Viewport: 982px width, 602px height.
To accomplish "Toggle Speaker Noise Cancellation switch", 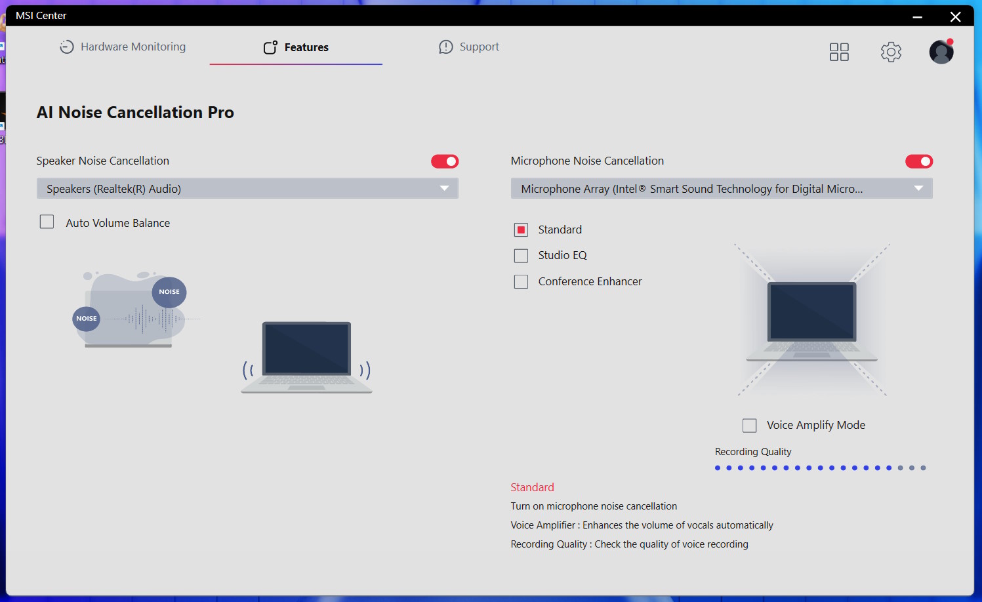I will coord(445,161).
